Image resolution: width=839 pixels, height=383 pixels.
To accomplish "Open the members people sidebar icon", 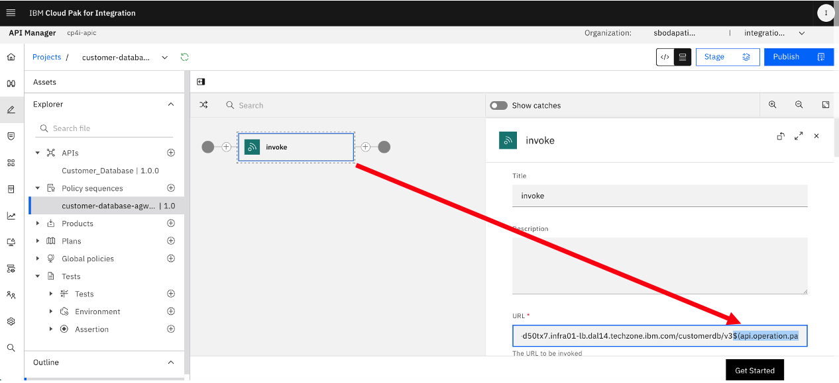I will point(11,295).
